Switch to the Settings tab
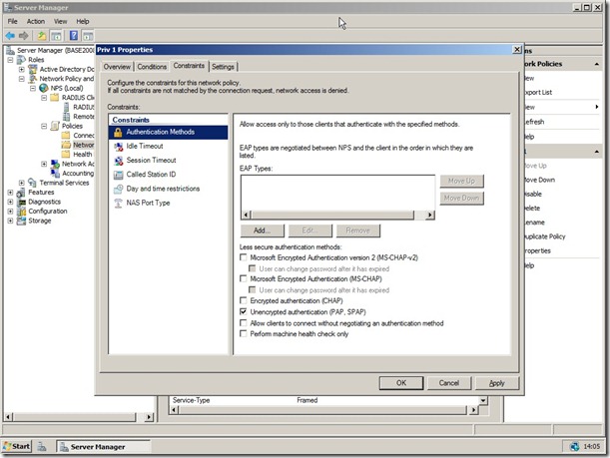Viewport: 610px width, 458px height. coord(223,67)
